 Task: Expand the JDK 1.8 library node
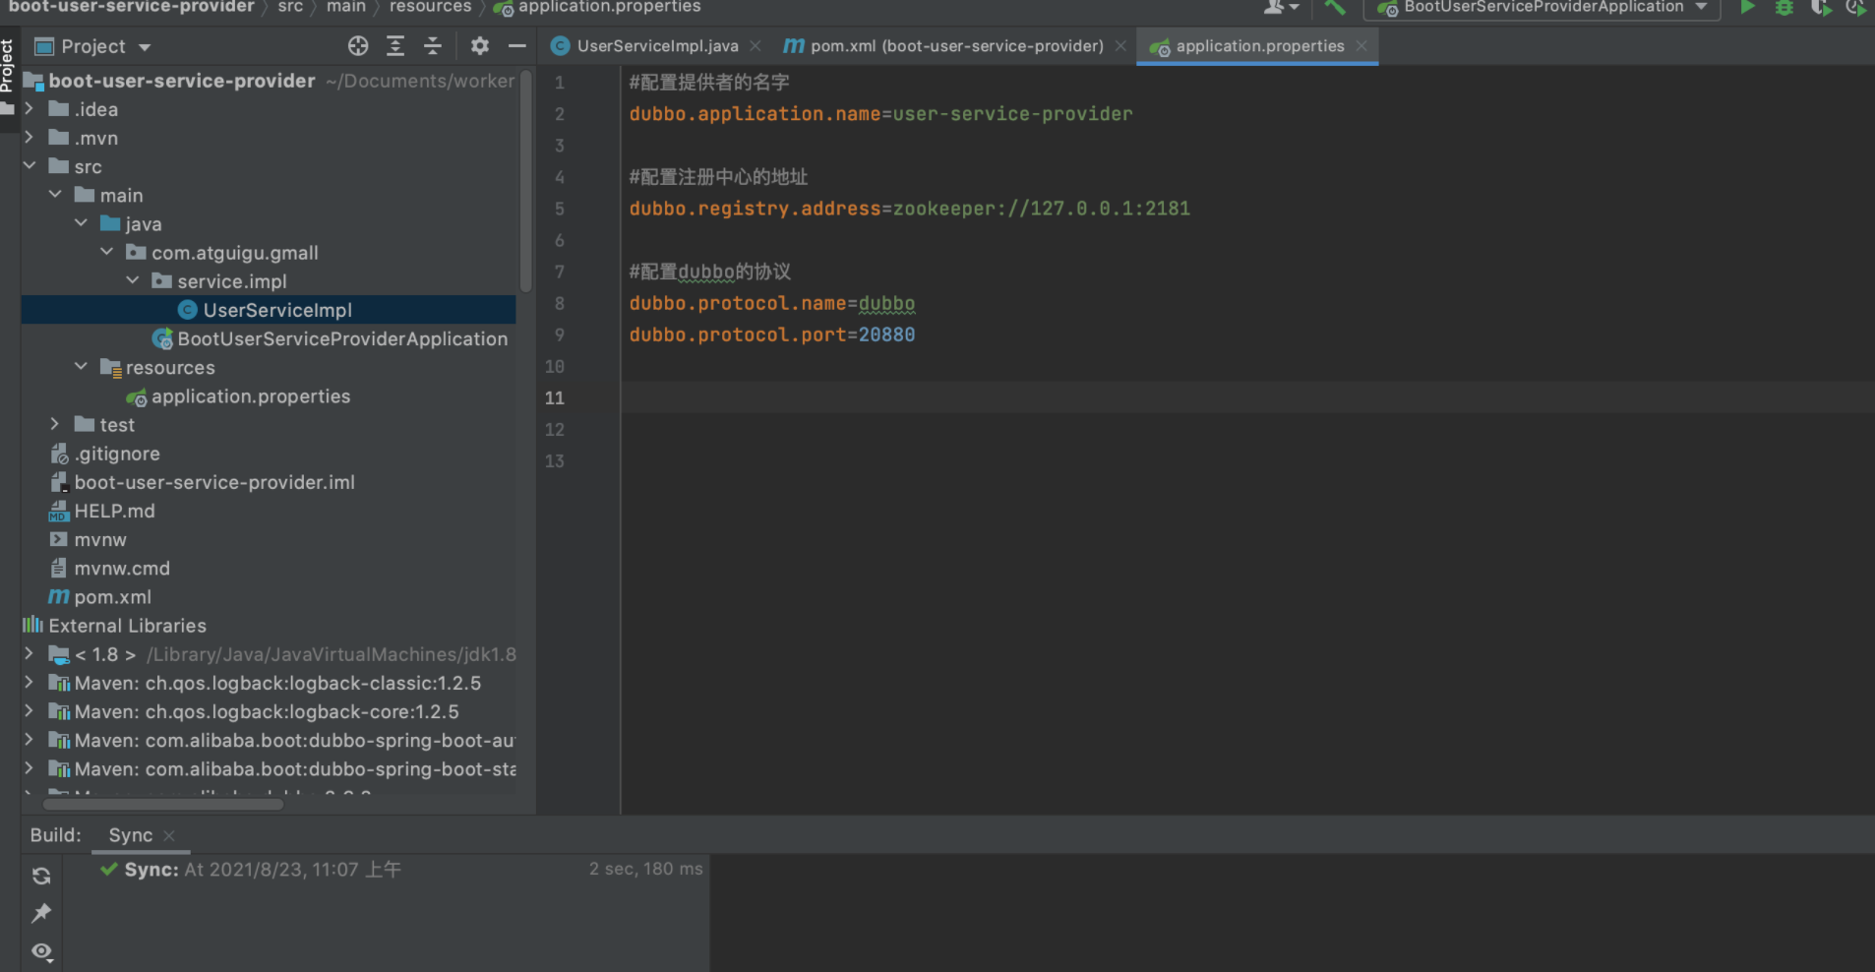click(30, 654)
